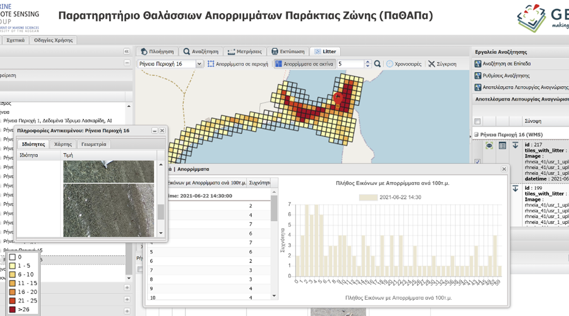Switch to the Μετρήσεις tab

[x=244, y=52]
